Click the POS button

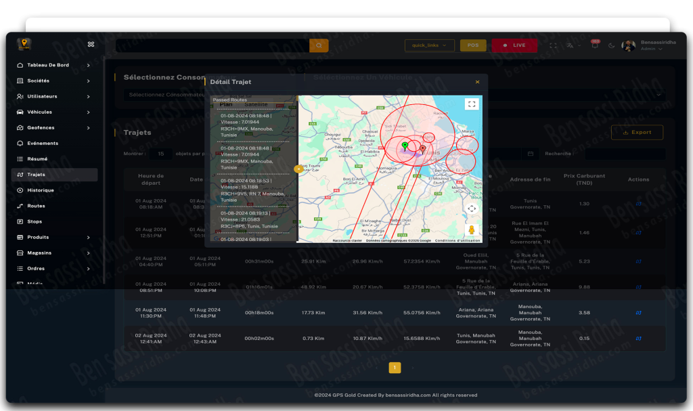[x=473, y=45]
